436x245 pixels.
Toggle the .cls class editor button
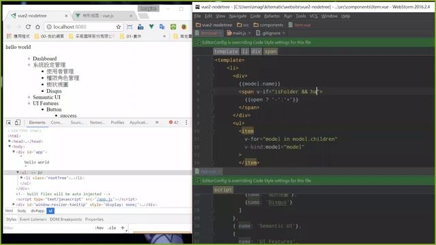pyautogui.click(x=112, y=228)
